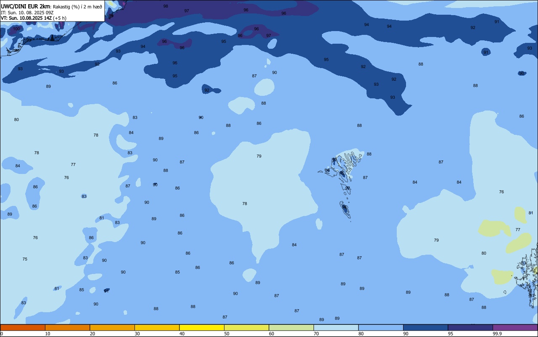This screenshot has width=538, height=337.
Task: Click the '50' legend tick label
Action: (227, 334)
